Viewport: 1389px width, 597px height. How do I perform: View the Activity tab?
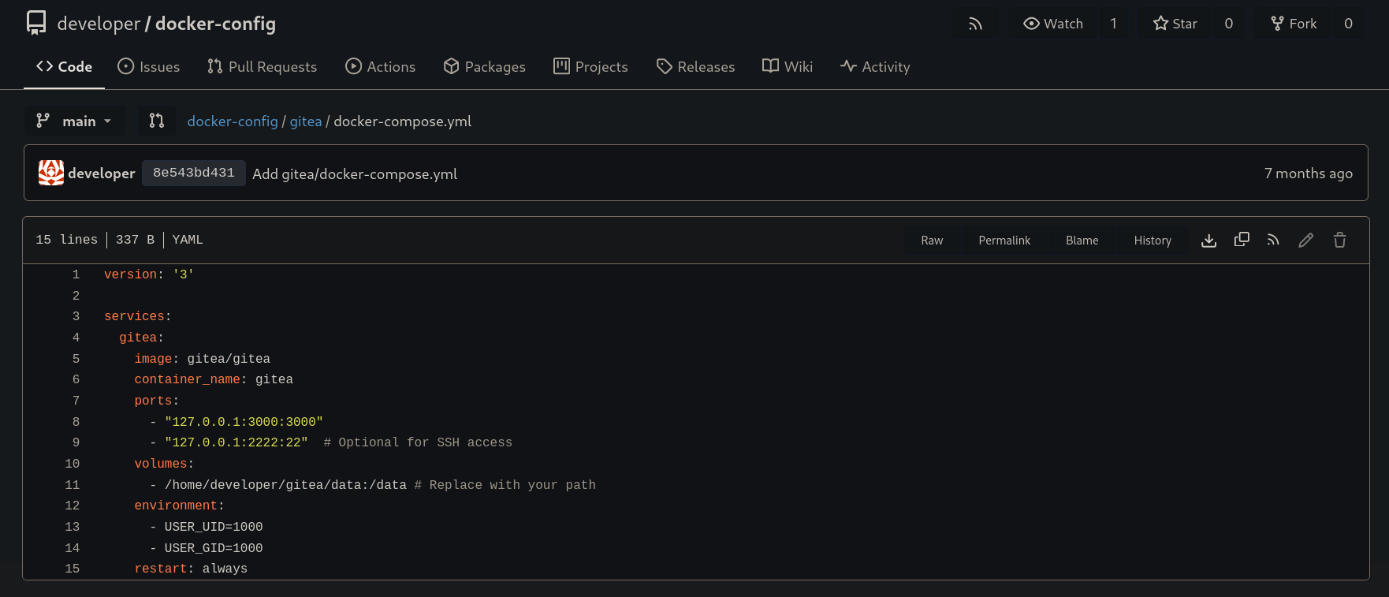875,67
